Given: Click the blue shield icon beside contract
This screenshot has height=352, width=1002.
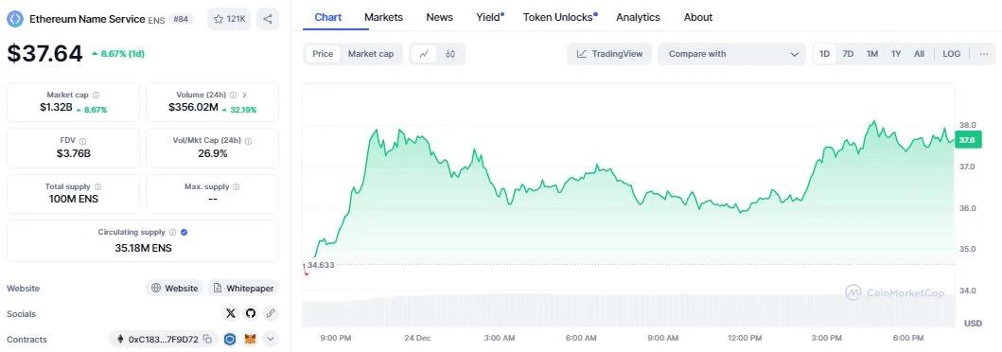Looking at the screenshot, I should (230, 339).
